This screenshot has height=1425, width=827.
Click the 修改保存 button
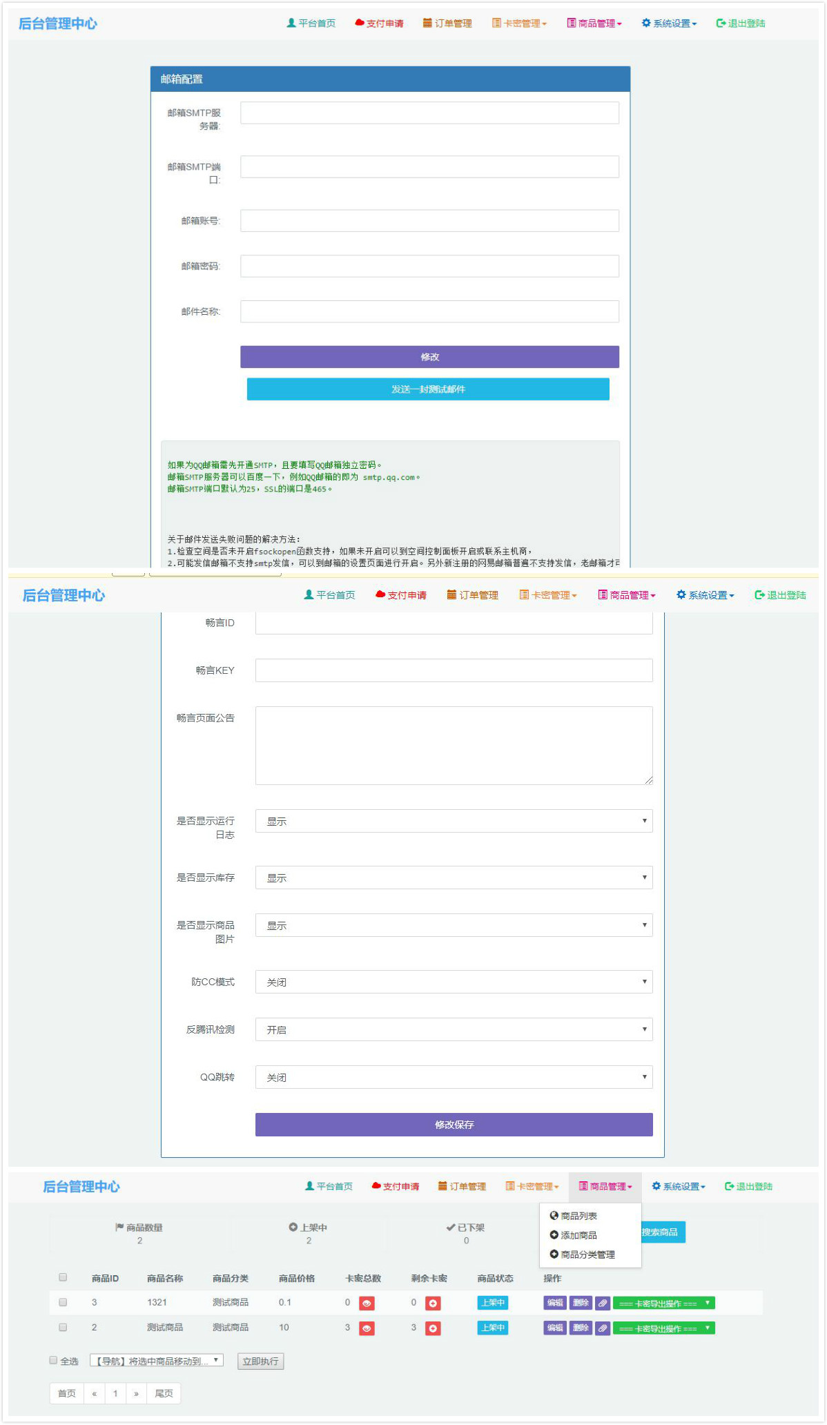(454, 1125)
